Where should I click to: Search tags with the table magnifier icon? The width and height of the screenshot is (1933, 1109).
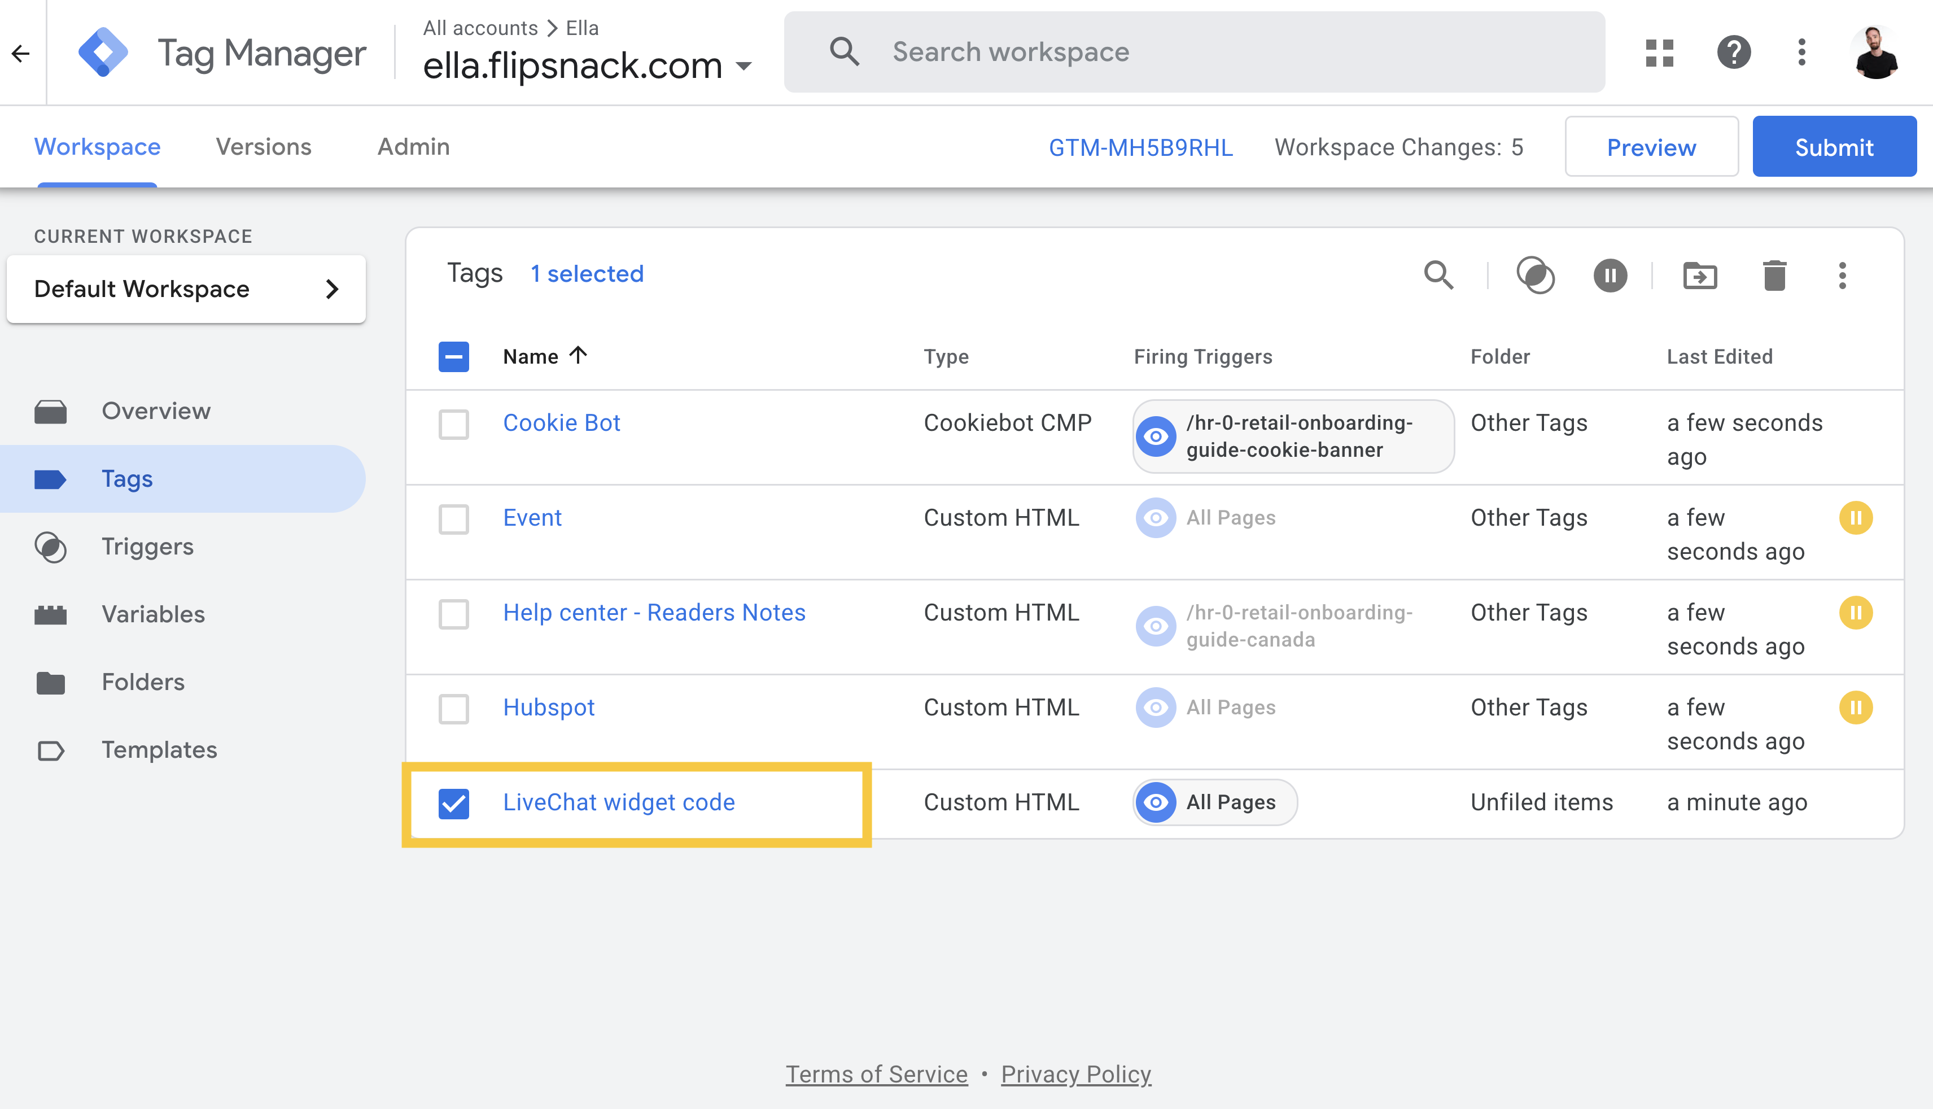(x=1438, y=275)
